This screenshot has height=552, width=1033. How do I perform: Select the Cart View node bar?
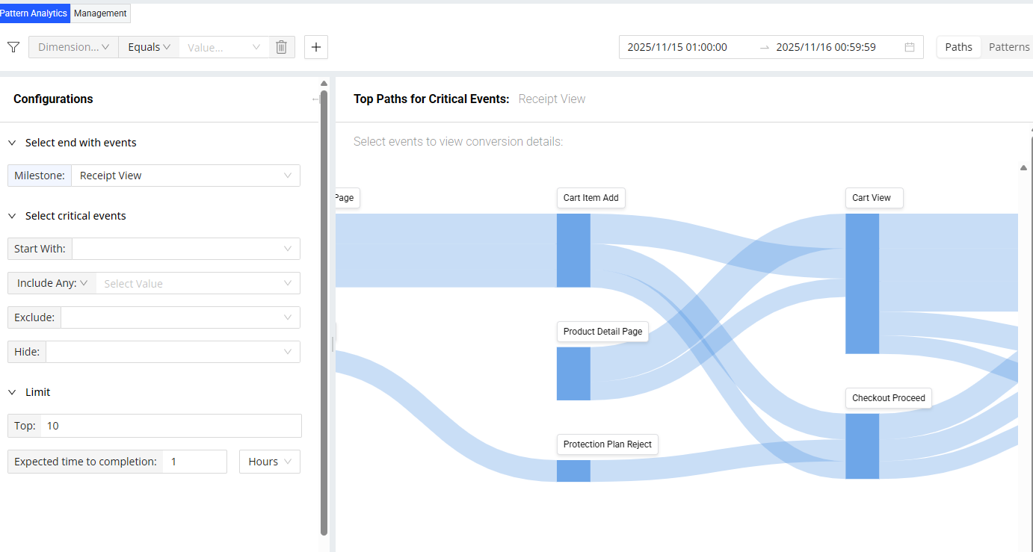click(862, 284)
